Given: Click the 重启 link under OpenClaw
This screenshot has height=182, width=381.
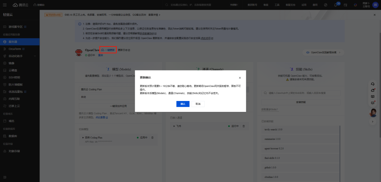Looking at the screenshot, I should 100,55.
